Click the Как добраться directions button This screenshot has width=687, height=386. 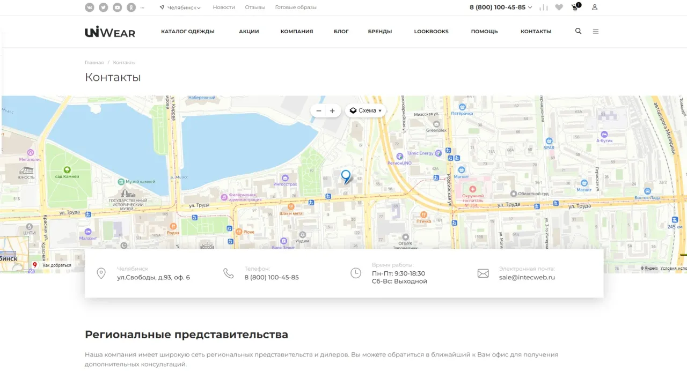pyautogui.click(x=52, y=265)
